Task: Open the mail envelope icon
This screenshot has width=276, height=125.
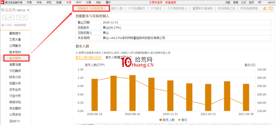Action: click(259, 2)
